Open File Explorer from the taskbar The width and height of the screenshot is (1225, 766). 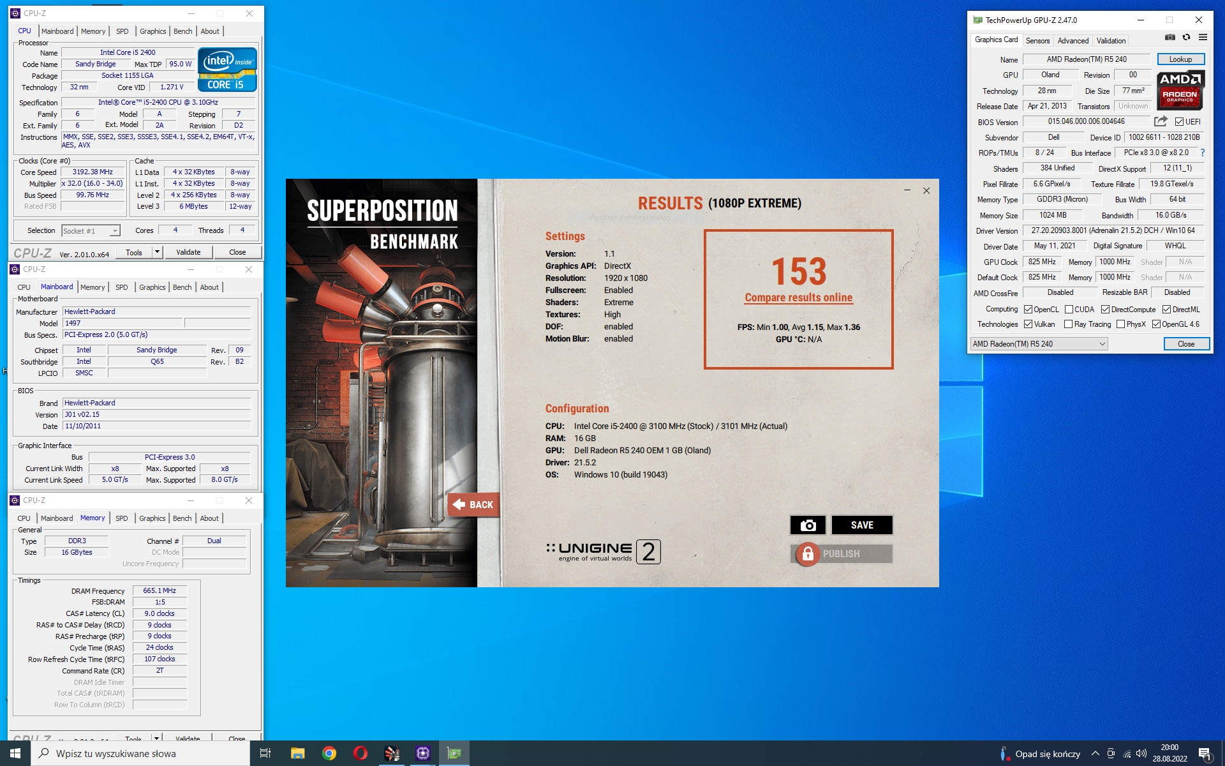click(x=297, y=753)
